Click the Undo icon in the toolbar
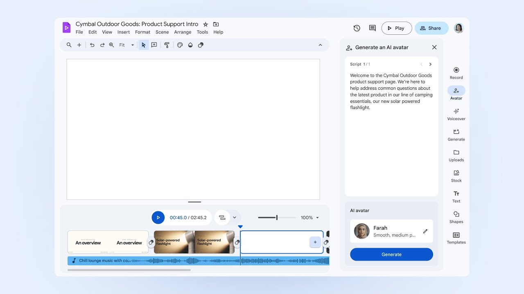The width and height of the screenshot is (524, 294). click(92, 45)
